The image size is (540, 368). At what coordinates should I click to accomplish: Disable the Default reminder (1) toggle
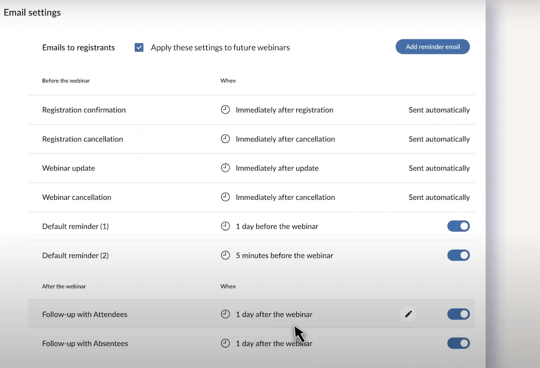coord(458,226)
